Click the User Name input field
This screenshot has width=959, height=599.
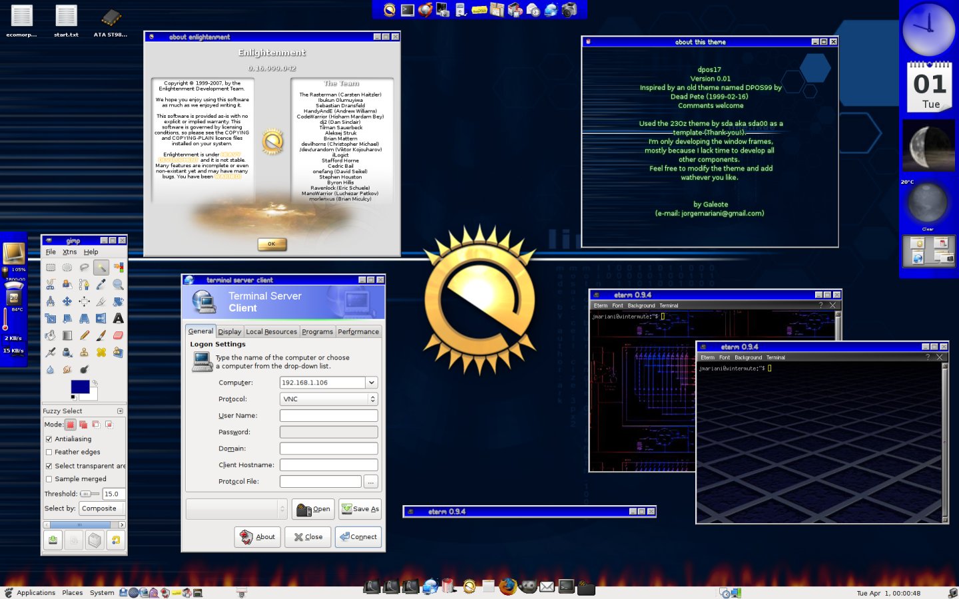click(329, 416)
